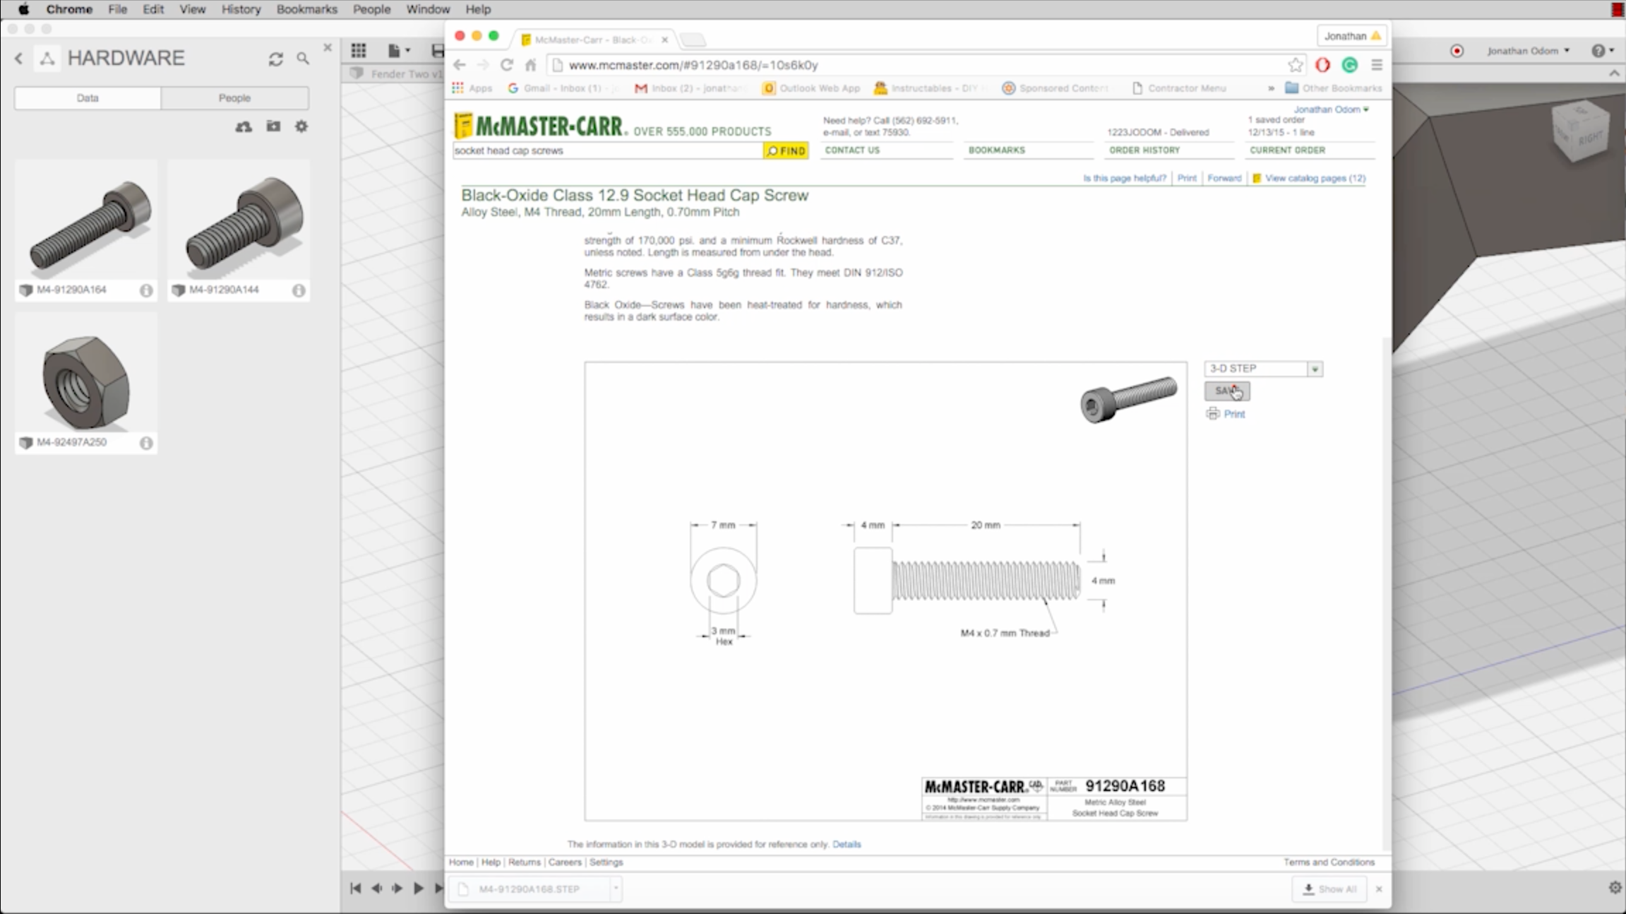Expand the 3-D STEP format dropdown
1626x914 pixels.
(1314, 369)
